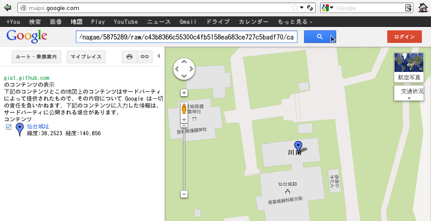Click the blue pin icon in sidebar
This screenshot has height=221, width=431.
click(x=19, y=130)
